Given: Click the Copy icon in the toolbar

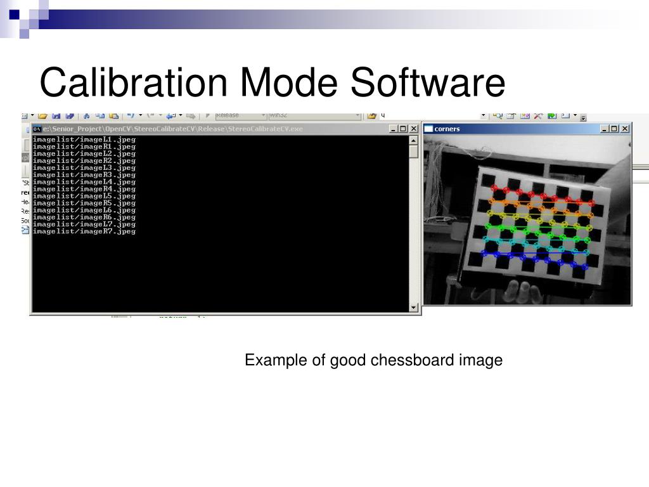Looking at the screenshot, I should click(x=100, y=115).
